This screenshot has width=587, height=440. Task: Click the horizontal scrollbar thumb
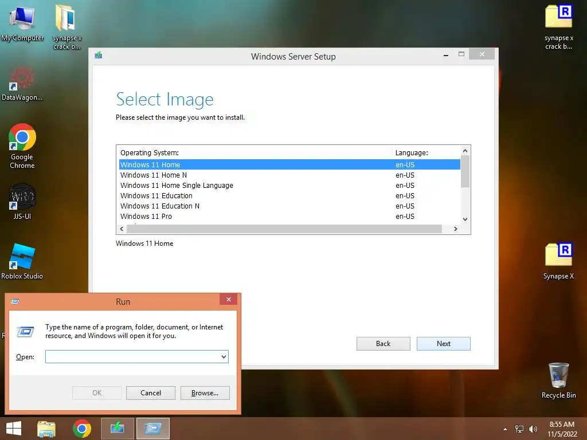(284, 229)
